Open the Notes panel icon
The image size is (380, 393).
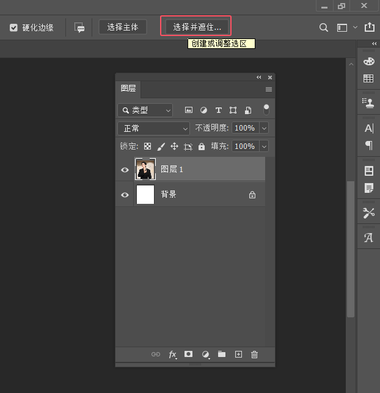[369, 188]
